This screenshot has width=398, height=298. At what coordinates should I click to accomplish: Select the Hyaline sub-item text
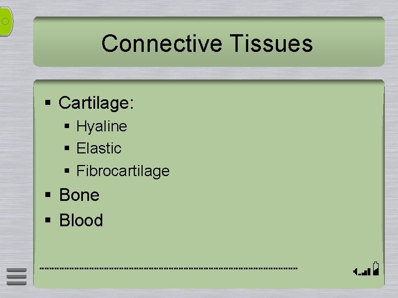[x=102, y=126]
